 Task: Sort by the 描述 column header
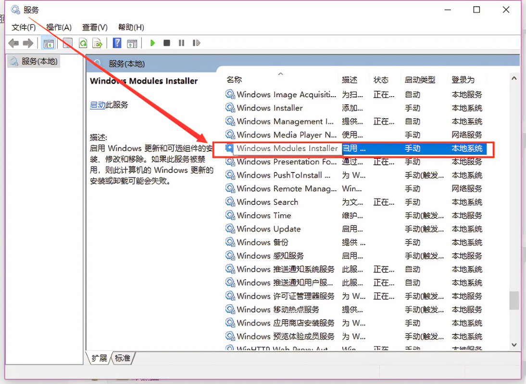(x=350, y=80)
